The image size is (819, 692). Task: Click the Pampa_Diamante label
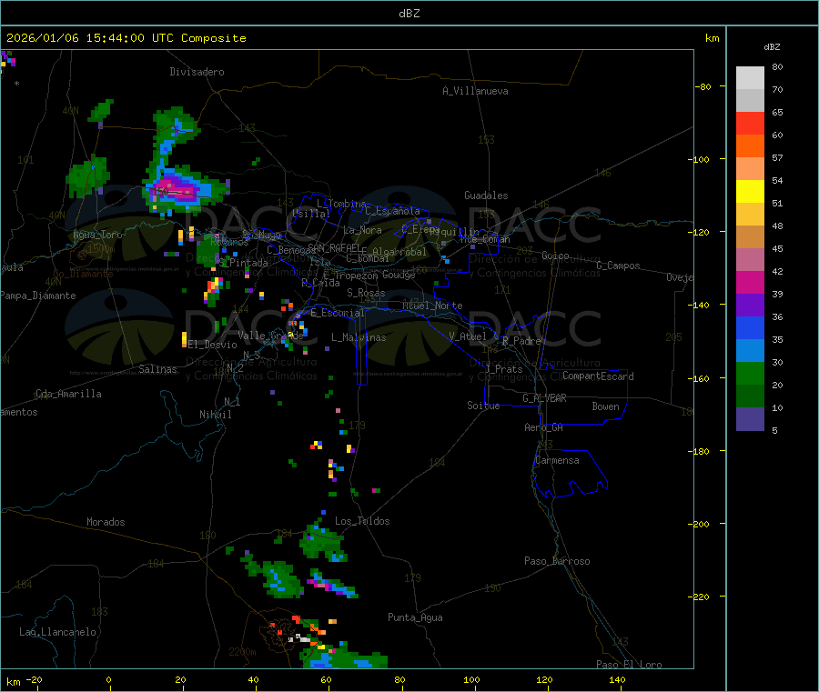[38, 296]
